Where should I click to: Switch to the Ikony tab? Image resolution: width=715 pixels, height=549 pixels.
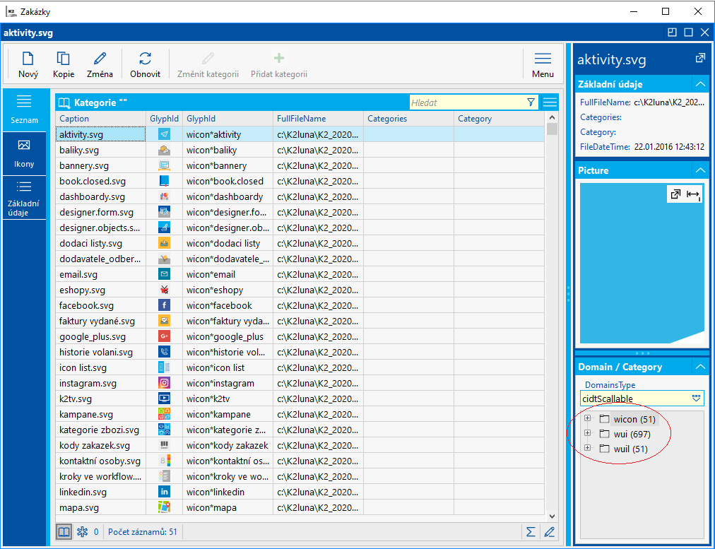point(24,154)
